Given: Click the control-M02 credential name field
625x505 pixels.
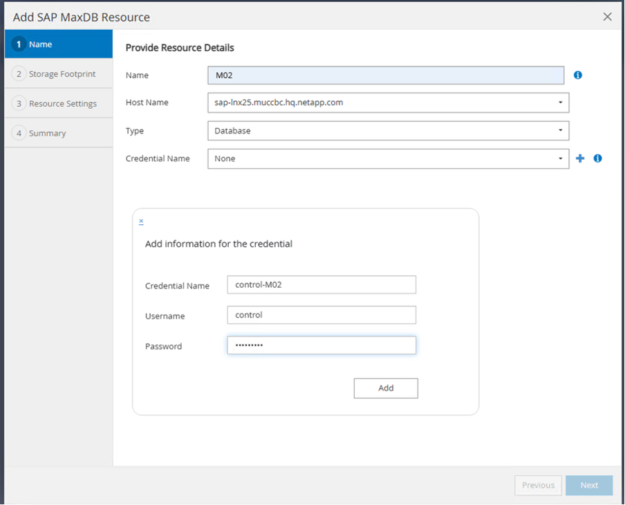Looking at the screenshot, I should (321, 285).
